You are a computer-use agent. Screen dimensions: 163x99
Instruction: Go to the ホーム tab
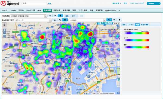pos(5,10)
